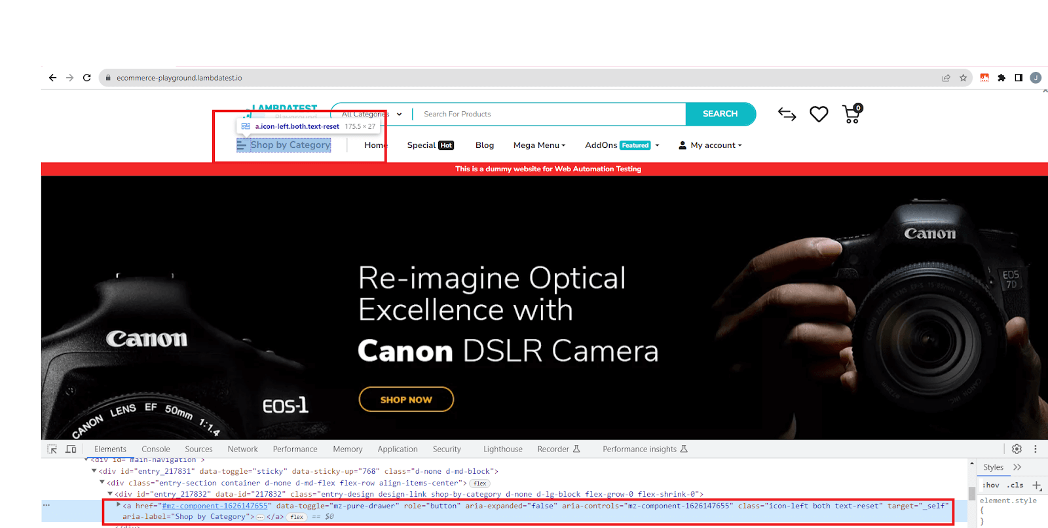Click the Canon DSLR camera hero banner
1048x528 pixels.
[544, 308]
